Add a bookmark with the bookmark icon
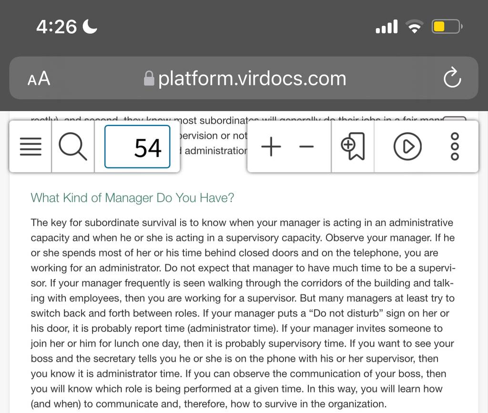The width and height of the screenshot is (488, 413). [353, 146]
